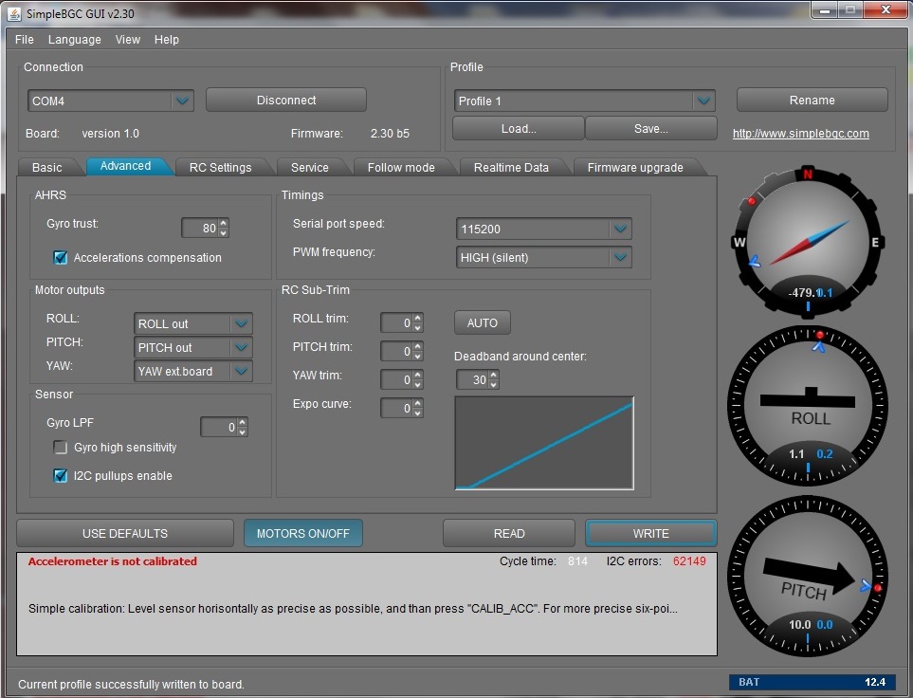Click the WRITE button
913x698 pixels.
[650, 533]
